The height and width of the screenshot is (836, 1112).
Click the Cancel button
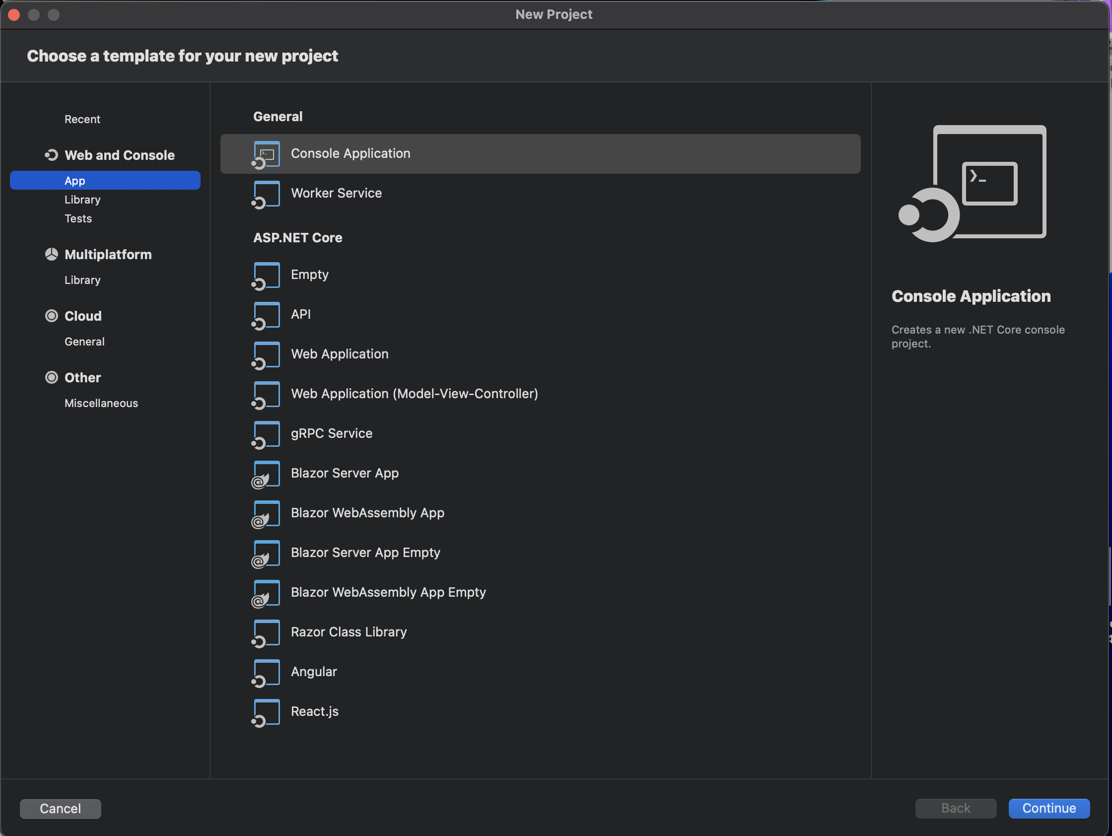point(61,809)
